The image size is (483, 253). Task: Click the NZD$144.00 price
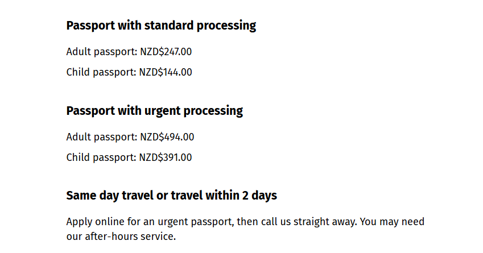(166, 72)
